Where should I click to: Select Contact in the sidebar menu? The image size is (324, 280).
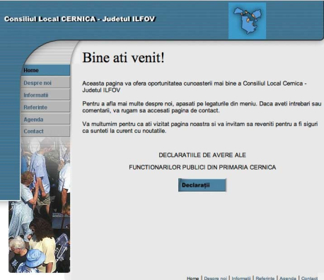tap(45, 132)
